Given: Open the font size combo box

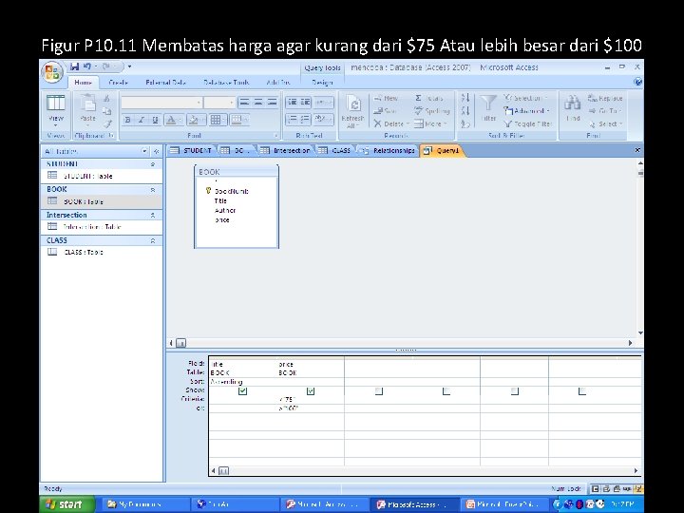Looking at the screenshot, I should pyautogui.click(x=219, y=103).
